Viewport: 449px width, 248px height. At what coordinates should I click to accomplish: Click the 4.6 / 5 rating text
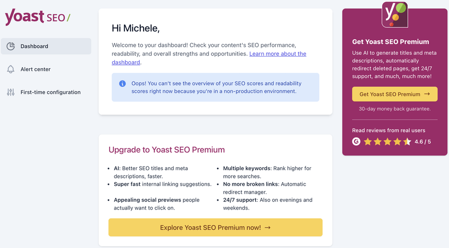tap(423, 142)
